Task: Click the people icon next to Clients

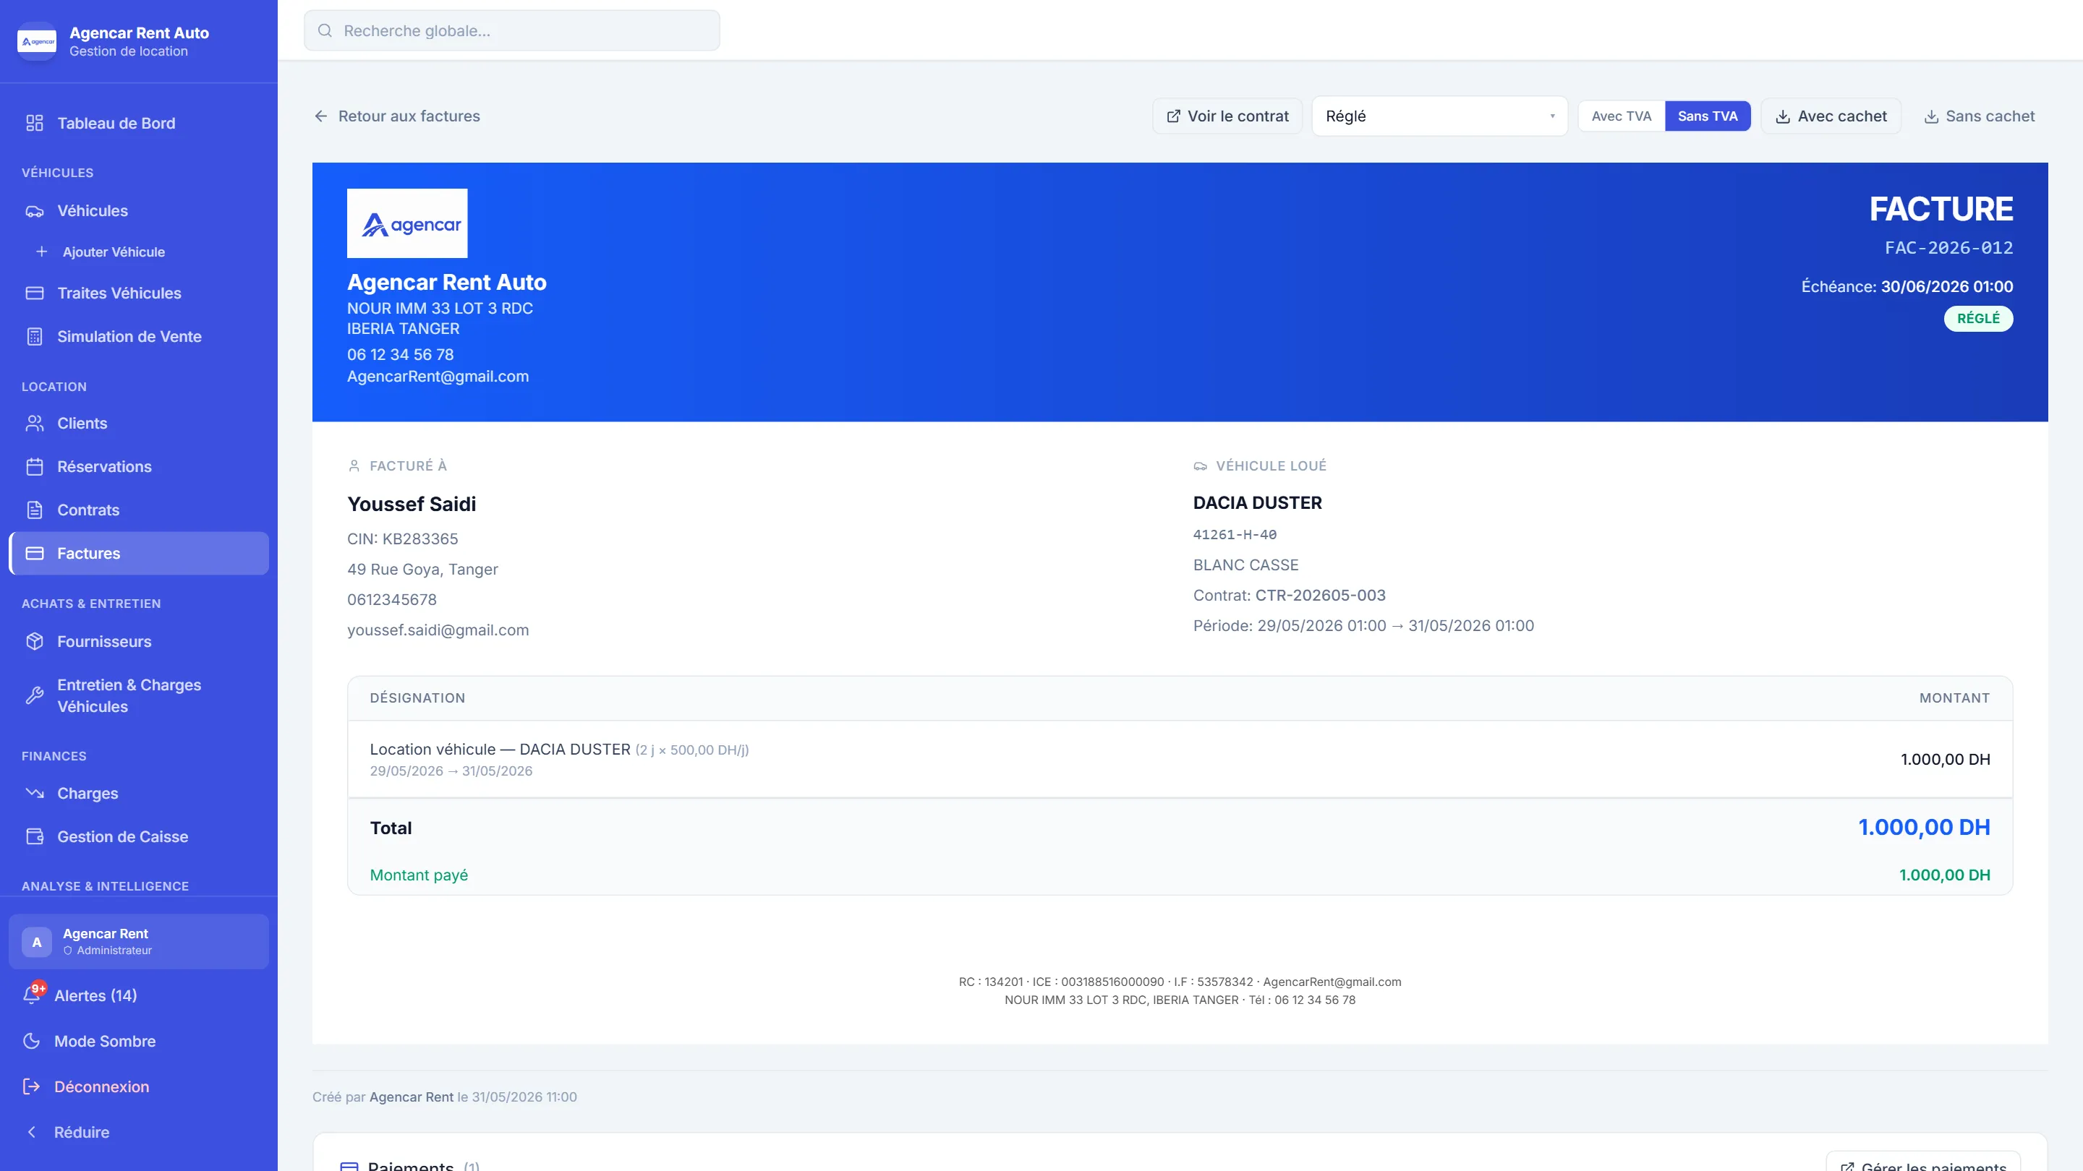Action: click(x=34, y=424)
